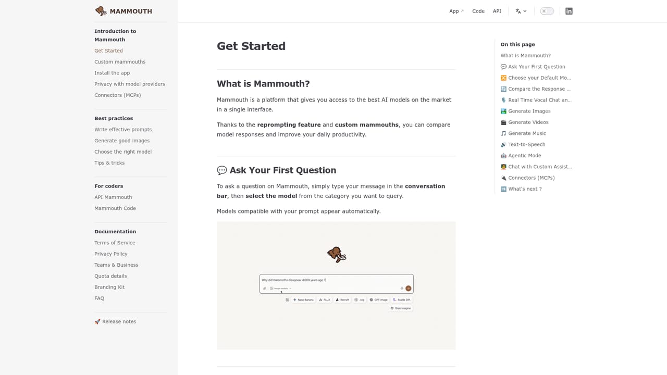This screenshot has width=667, height=375.
Task: Open the language selector dropdown
Action: point(521,11)
